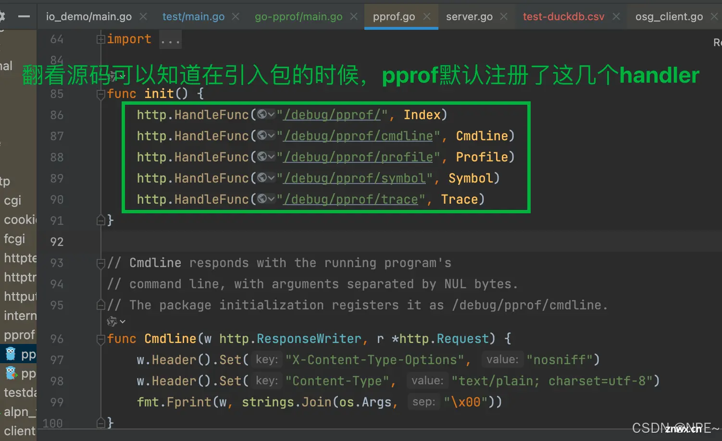722x441 pixels.
Task: Open the globe endpoint icon on symbol line
Action: (262, 178)
